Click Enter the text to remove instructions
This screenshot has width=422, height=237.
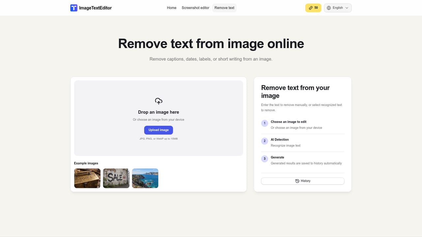tap(302, 108)
